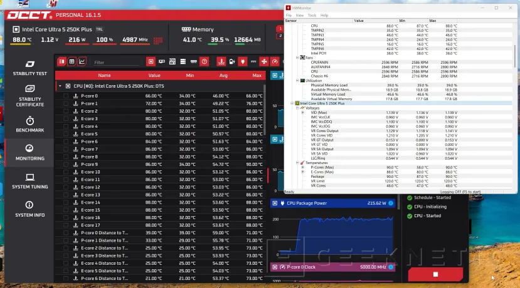Click the info icon on P-core 0 Clock

(391, 267)
